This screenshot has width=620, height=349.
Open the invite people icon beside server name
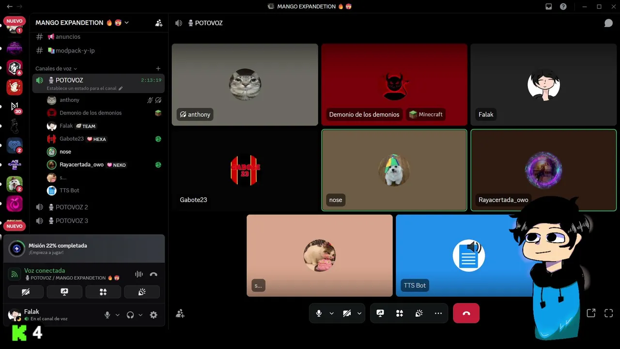[x=159, y=23]
